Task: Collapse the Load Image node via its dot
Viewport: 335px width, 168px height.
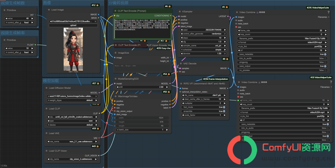Action: 49,10
